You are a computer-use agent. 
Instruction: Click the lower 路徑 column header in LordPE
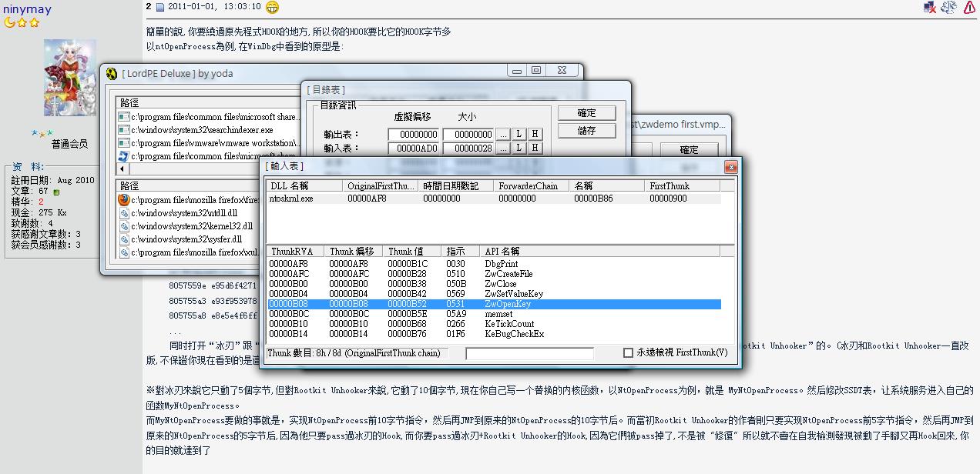[x=189, y=185]
